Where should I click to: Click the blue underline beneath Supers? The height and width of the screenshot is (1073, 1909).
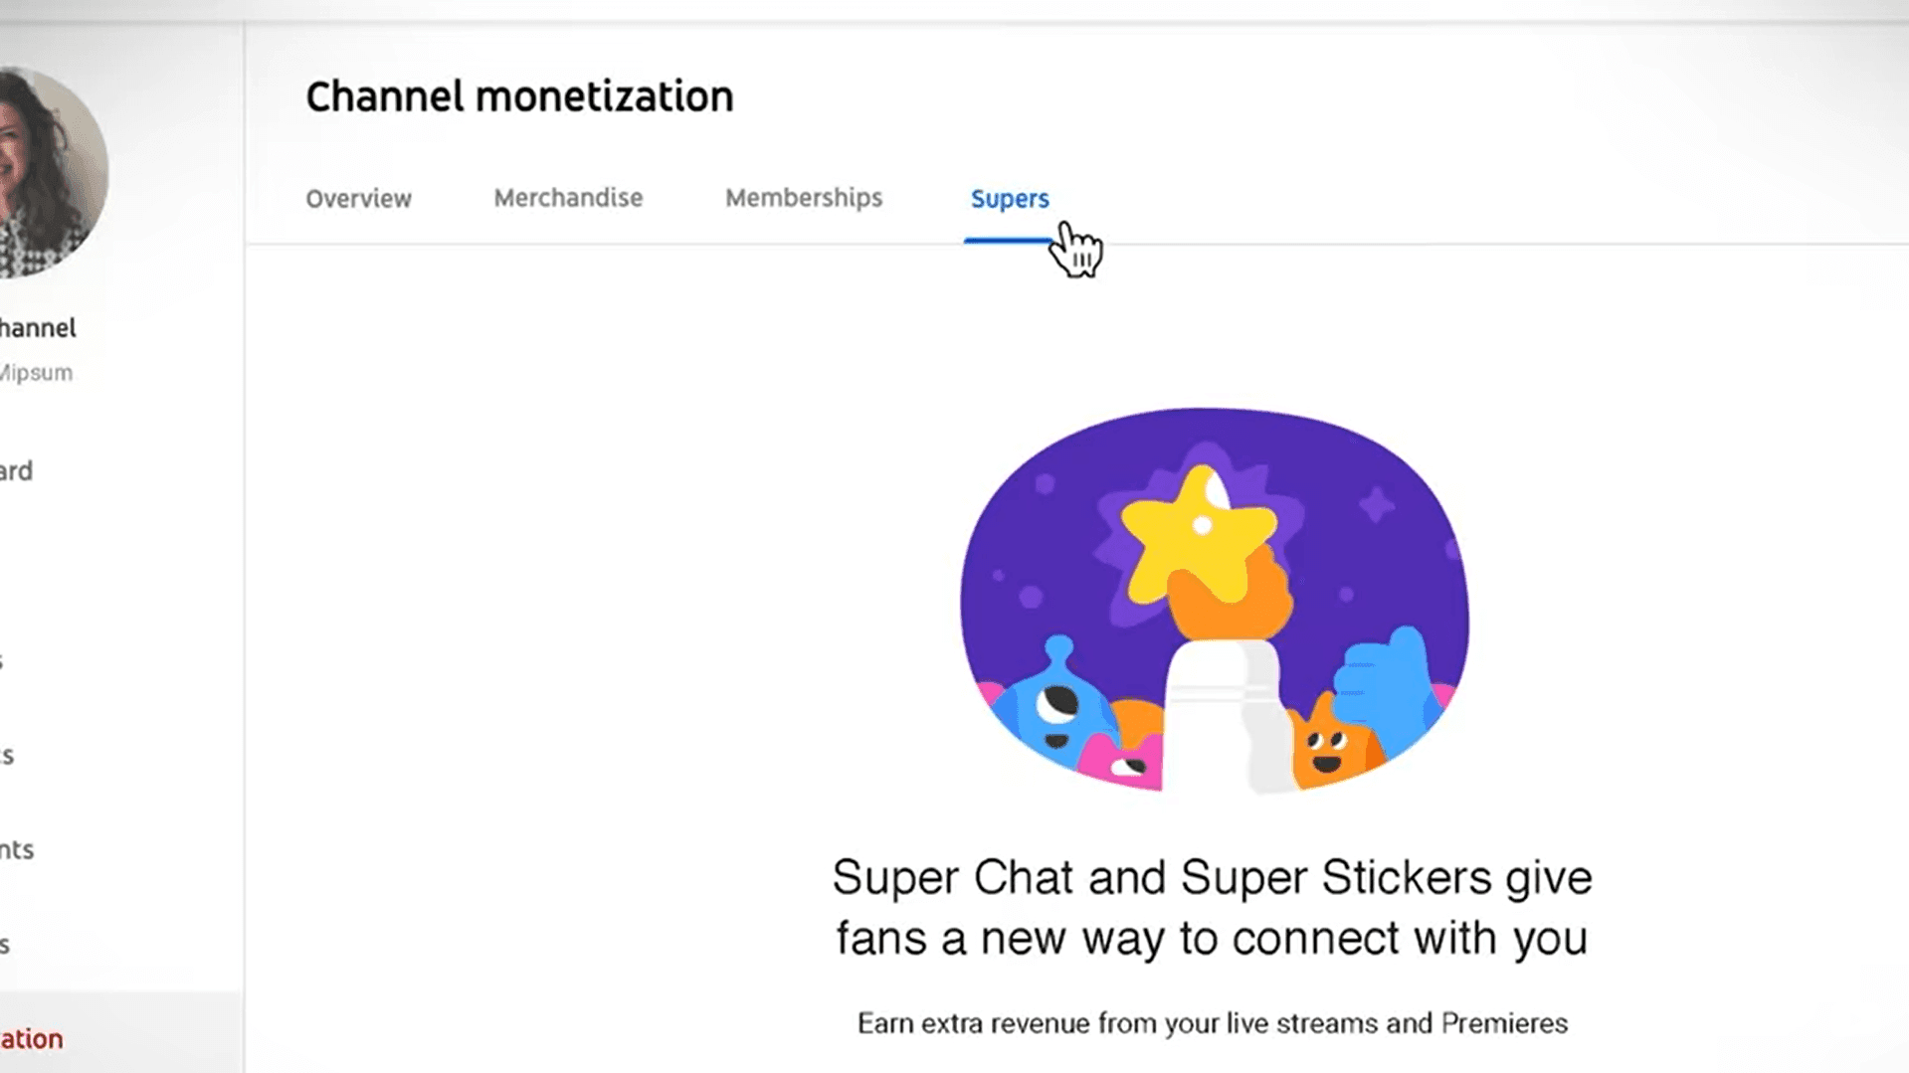[1008, 239]
